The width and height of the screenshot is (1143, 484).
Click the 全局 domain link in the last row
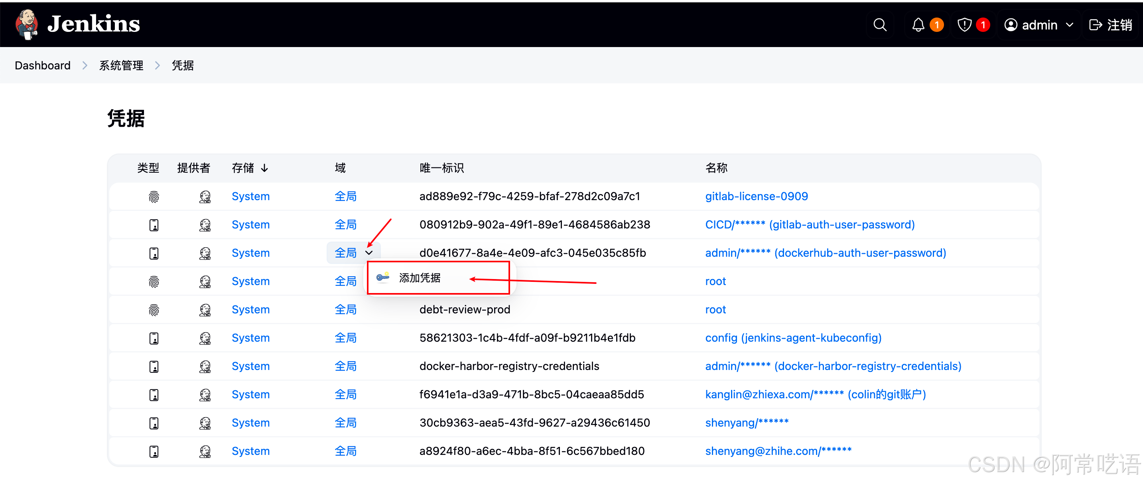[x=345, y=451]
